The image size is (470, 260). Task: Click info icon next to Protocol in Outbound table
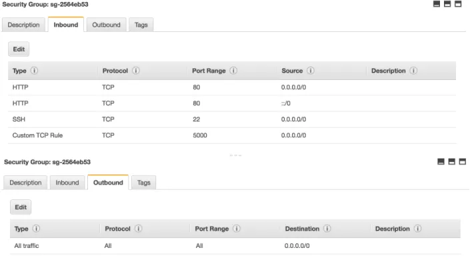[x=138, y=229]
